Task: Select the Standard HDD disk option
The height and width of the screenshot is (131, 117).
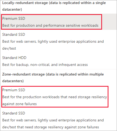Action: coord(58,61)
